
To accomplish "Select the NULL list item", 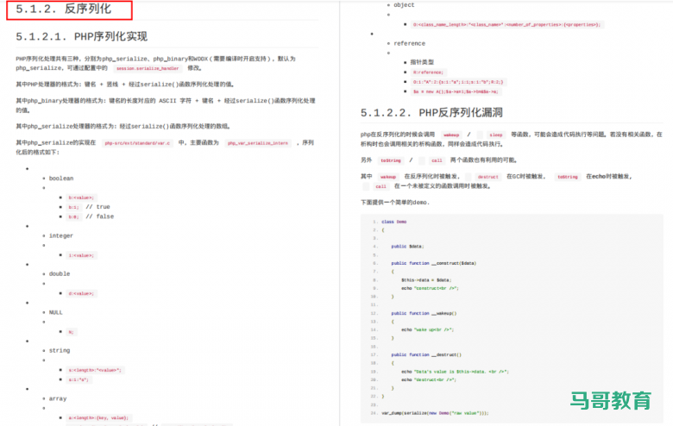I will point(56,312).
